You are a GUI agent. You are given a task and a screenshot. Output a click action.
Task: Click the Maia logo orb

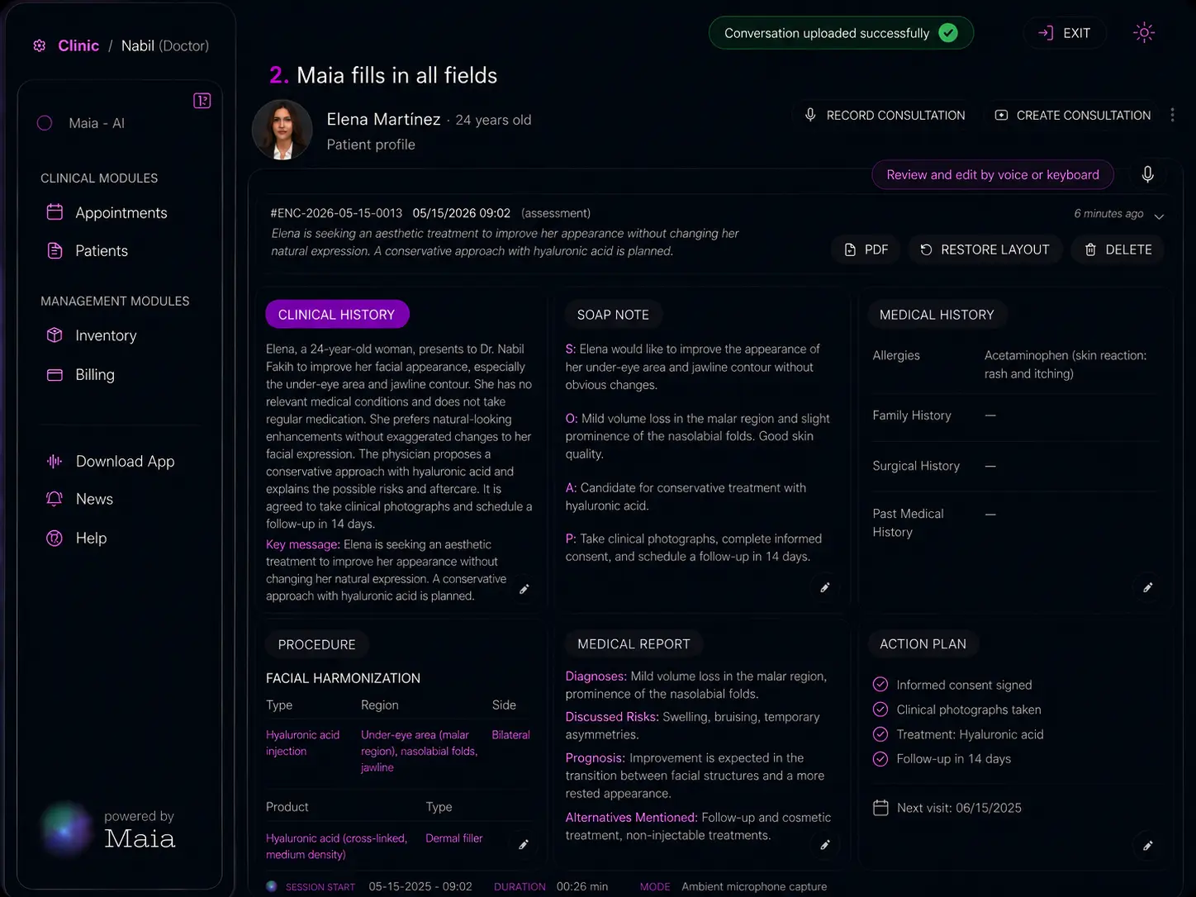tap(67, 828)
